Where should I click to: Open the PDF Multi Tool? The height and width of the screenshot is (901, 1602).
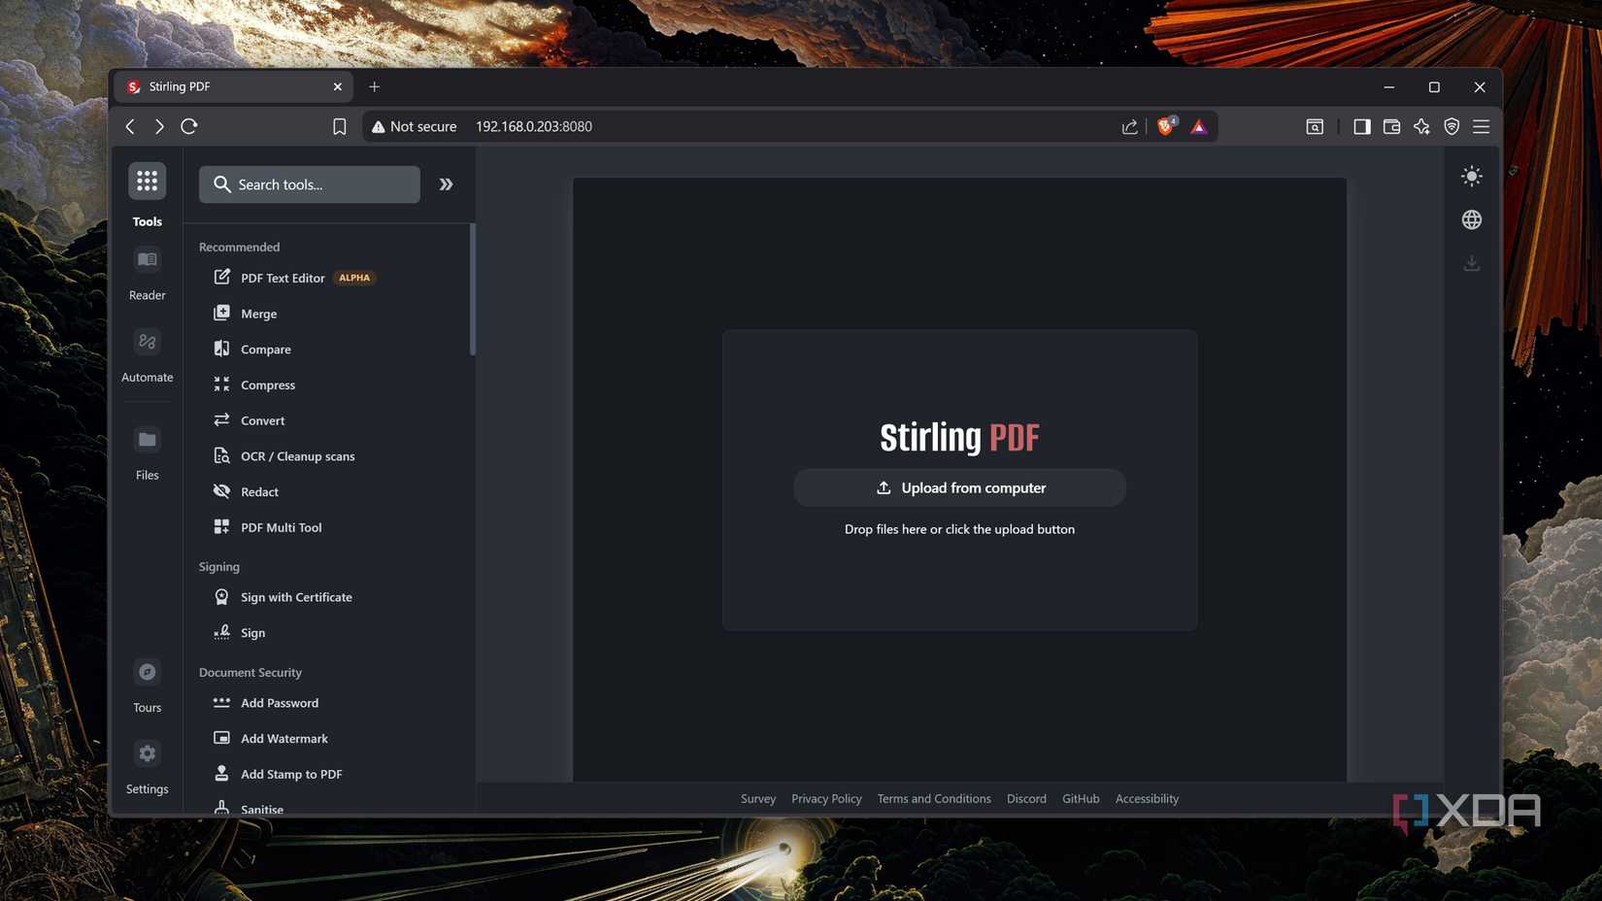click(x=282, y=527)
